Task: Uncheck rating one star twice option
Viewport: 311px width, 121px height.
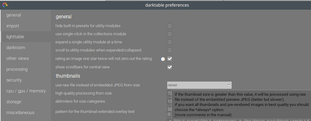Action: coord(170,59)
